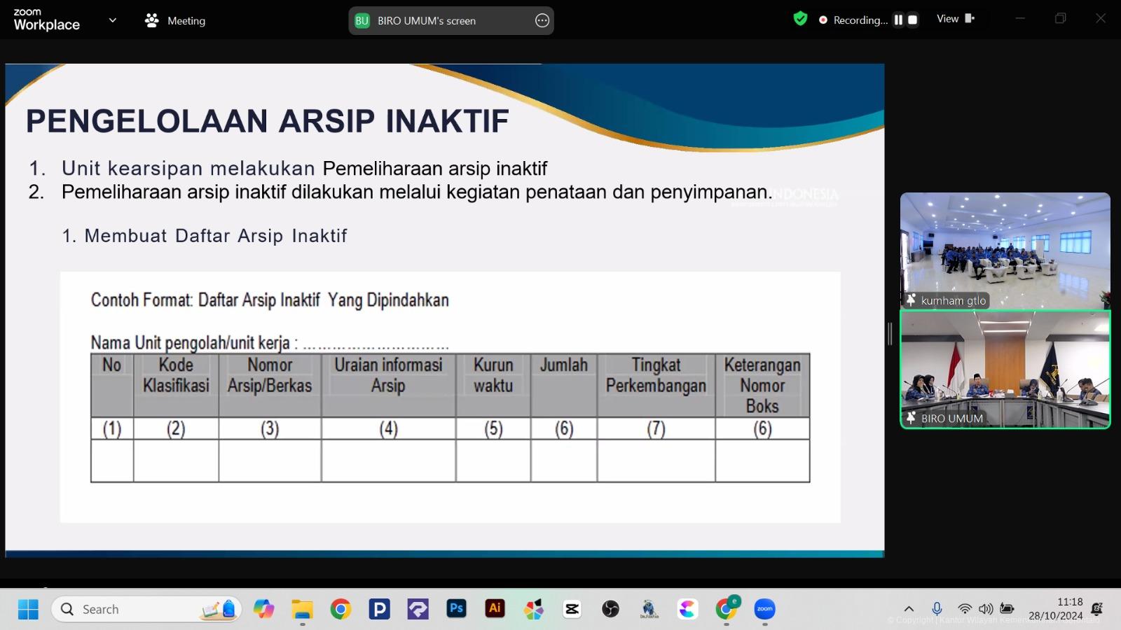Click the text Membuat Daftar Arsip Inaktif
Screen dimensions: 1121x630
click(x=216, y=236)
